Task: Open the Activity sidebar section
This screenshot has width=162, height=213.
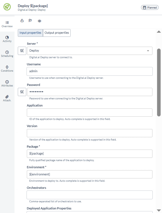Action: tap(7, 39)
